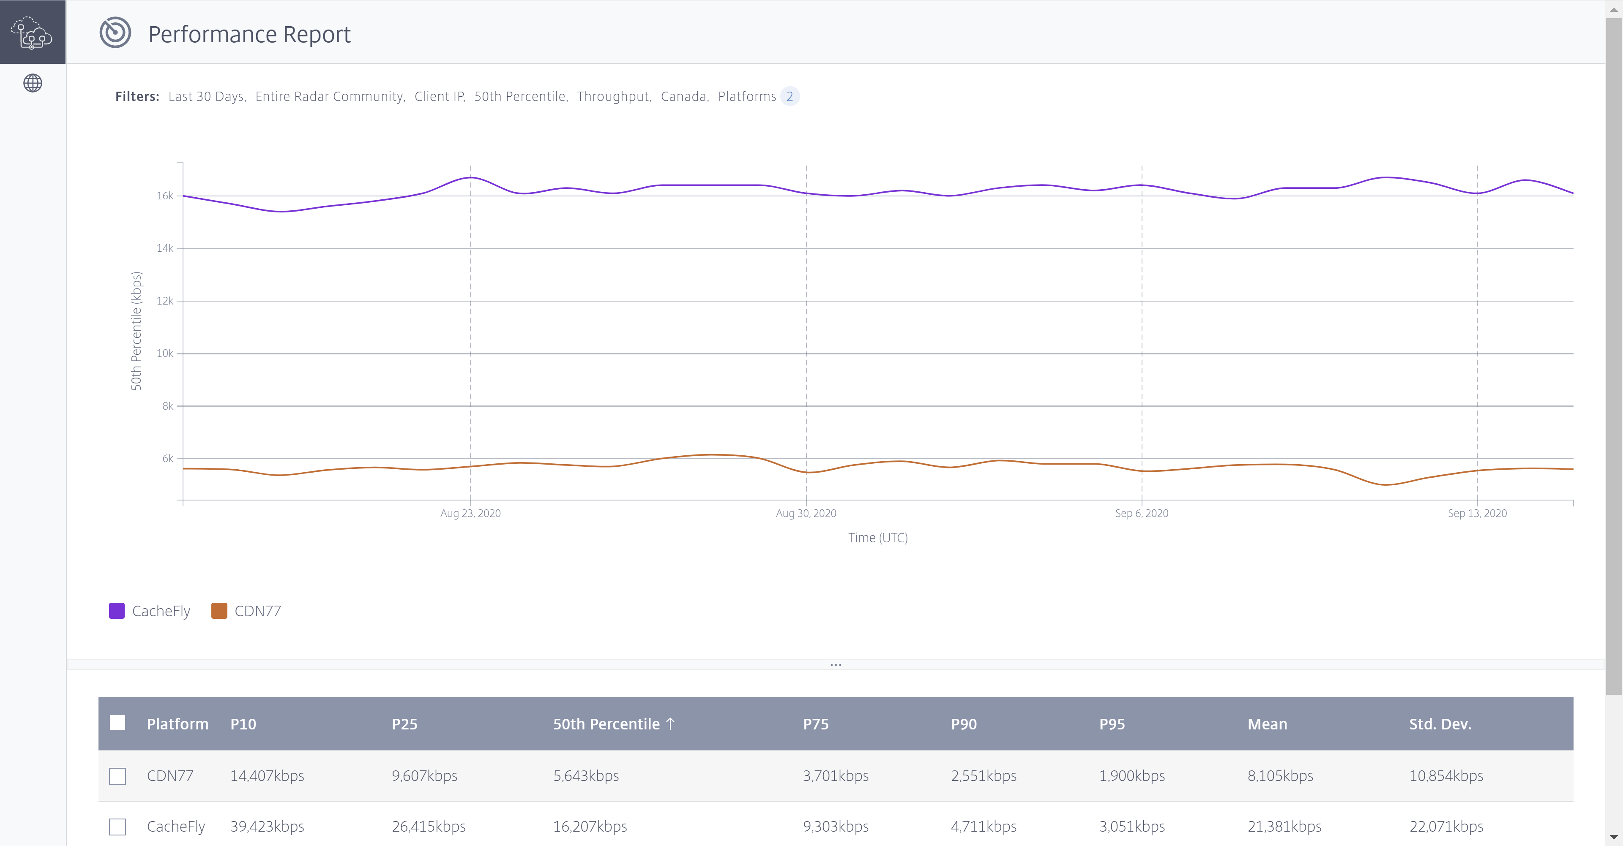Toggle the select-all checkbox in table header

[x=117, y=723]
